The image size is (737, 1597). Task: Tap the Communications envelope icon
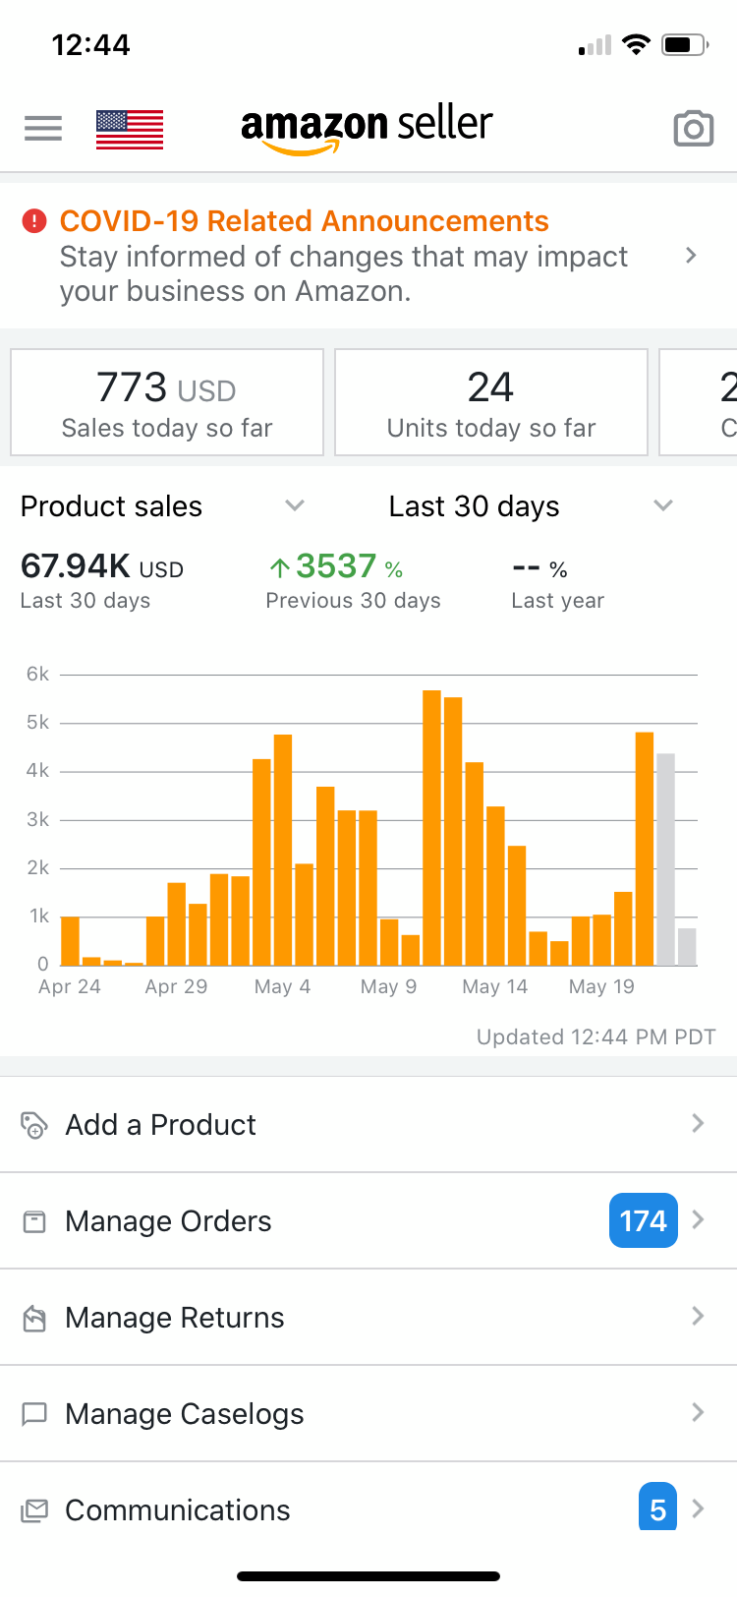[34, 1510]
